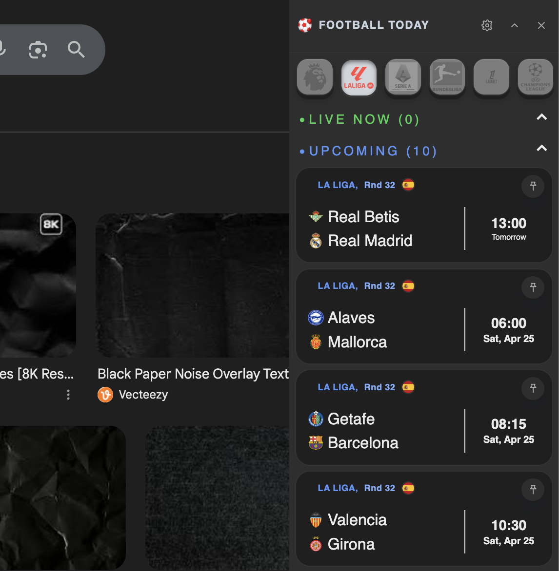The image size is (559, 571).
Task: Click the 13:00 Tomorrow kickoff time
Action: pos(509,229)
